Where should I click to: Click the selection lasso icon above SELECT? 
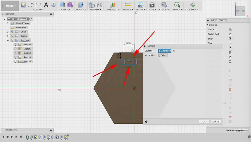pos(177,5)
